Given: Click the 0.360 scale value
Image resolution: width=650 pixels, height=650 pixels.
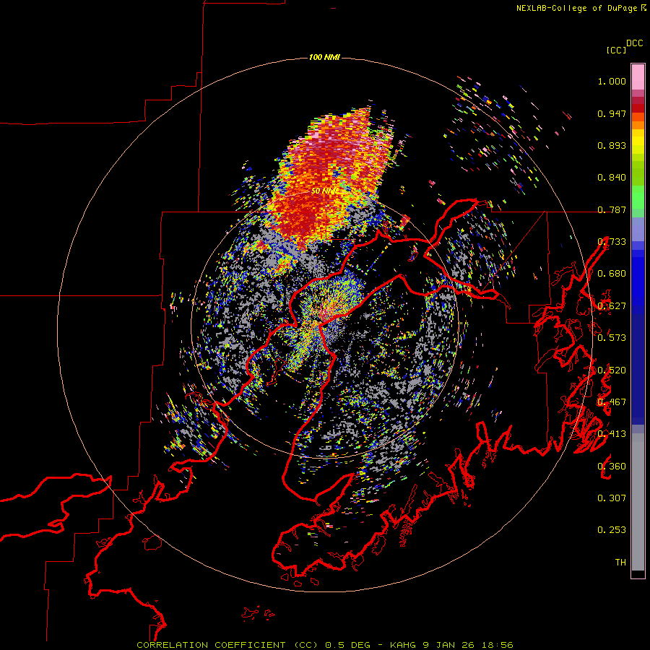Looking at the screenshot, I should click(612, 467).
